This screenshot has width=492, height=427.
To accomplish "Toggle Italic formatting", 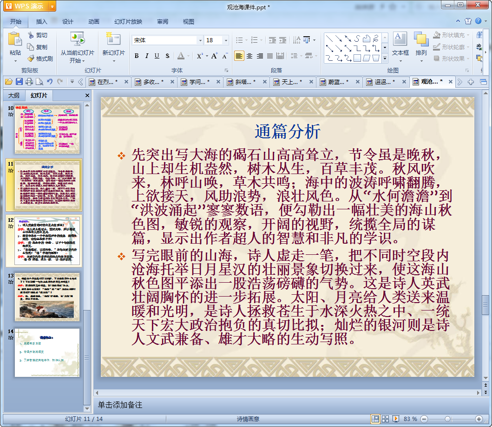I will tap(146, 56).
